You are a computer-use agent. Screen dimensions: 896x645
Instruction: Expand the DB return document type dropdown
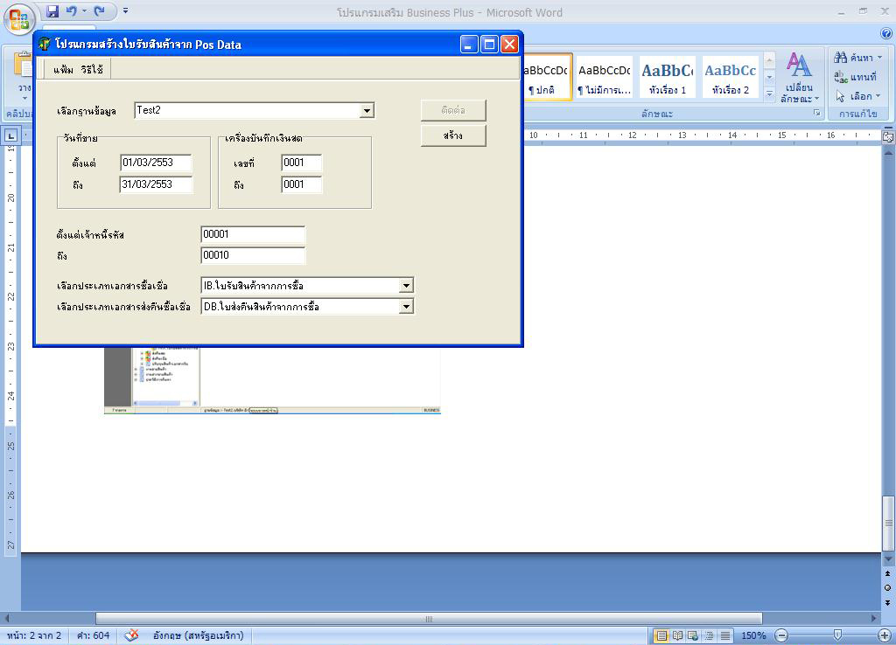(406, 307)
